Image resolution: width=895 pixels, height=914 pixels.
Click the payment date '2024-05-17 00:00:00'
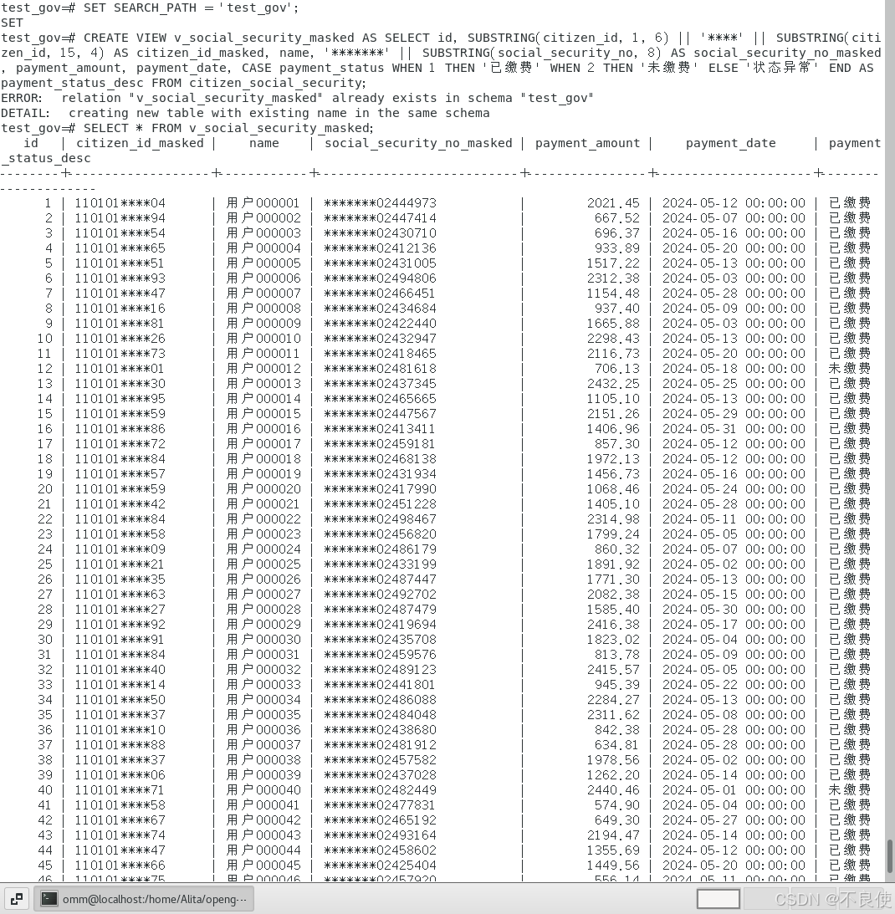734,625
